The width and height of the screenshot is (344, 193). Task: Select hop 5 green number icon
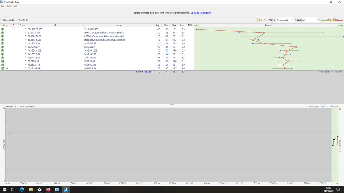[x=3, y=43]
